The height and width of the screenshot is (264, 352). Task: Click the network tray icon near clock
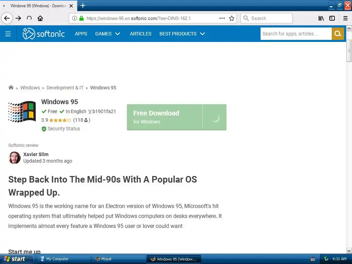coord(326,259)
